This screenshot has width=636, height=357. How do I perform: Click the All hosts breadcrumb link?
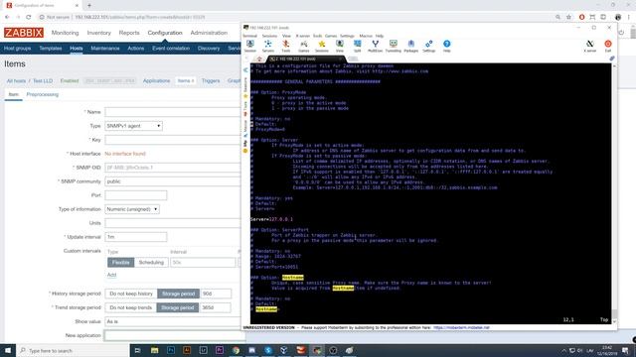click(16, 81)
